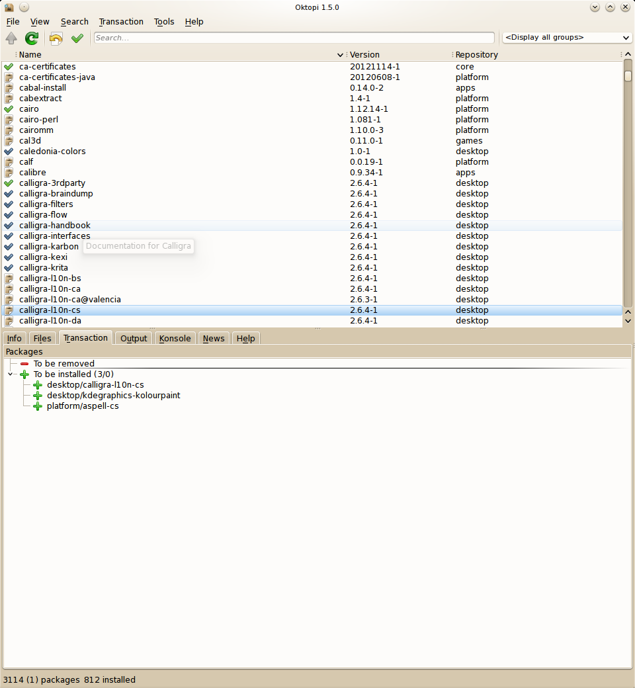Collapse the To be installed tree node
The width and height of the screenshot is (635, 688).
point(10,374)
